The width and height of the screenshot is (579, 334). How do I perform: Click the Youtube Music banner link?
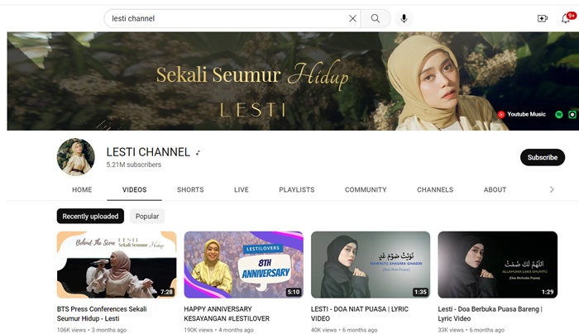click(522, 114)
